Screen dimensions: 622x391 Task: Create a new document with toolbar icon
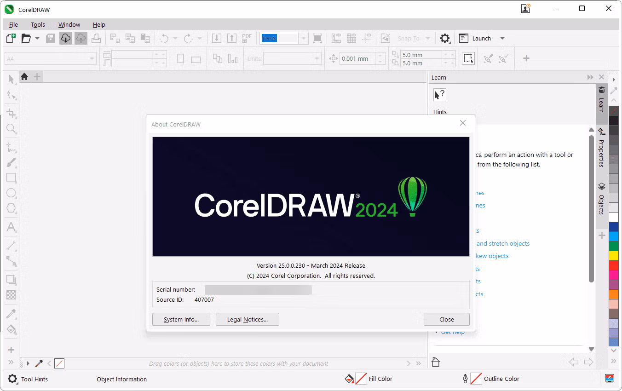[x=11, y=38]
